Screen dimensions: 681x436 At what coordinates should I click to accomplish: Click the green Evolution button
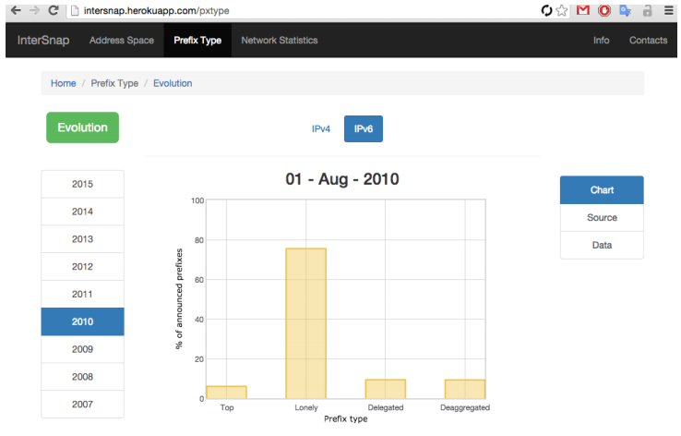pos(82,127)
